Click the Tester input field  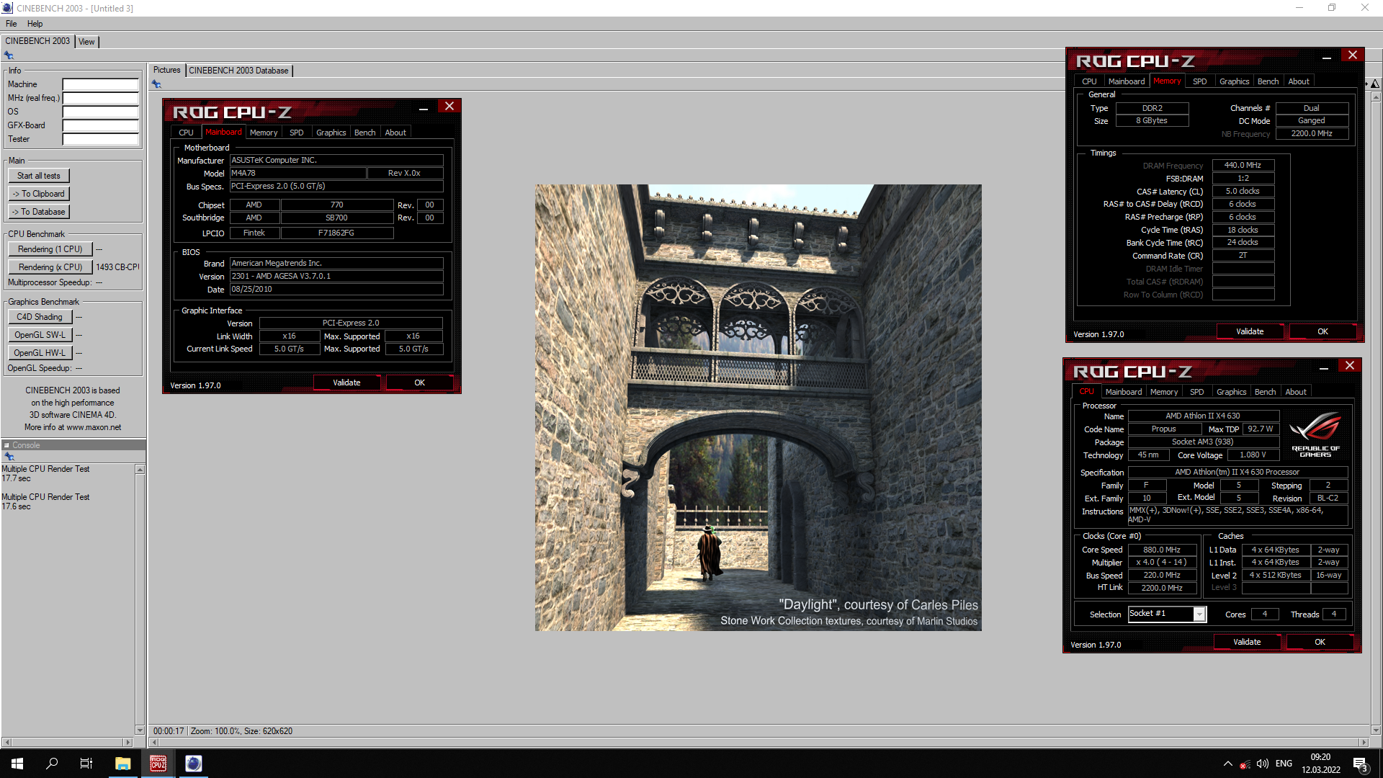[x=100, y=139]
